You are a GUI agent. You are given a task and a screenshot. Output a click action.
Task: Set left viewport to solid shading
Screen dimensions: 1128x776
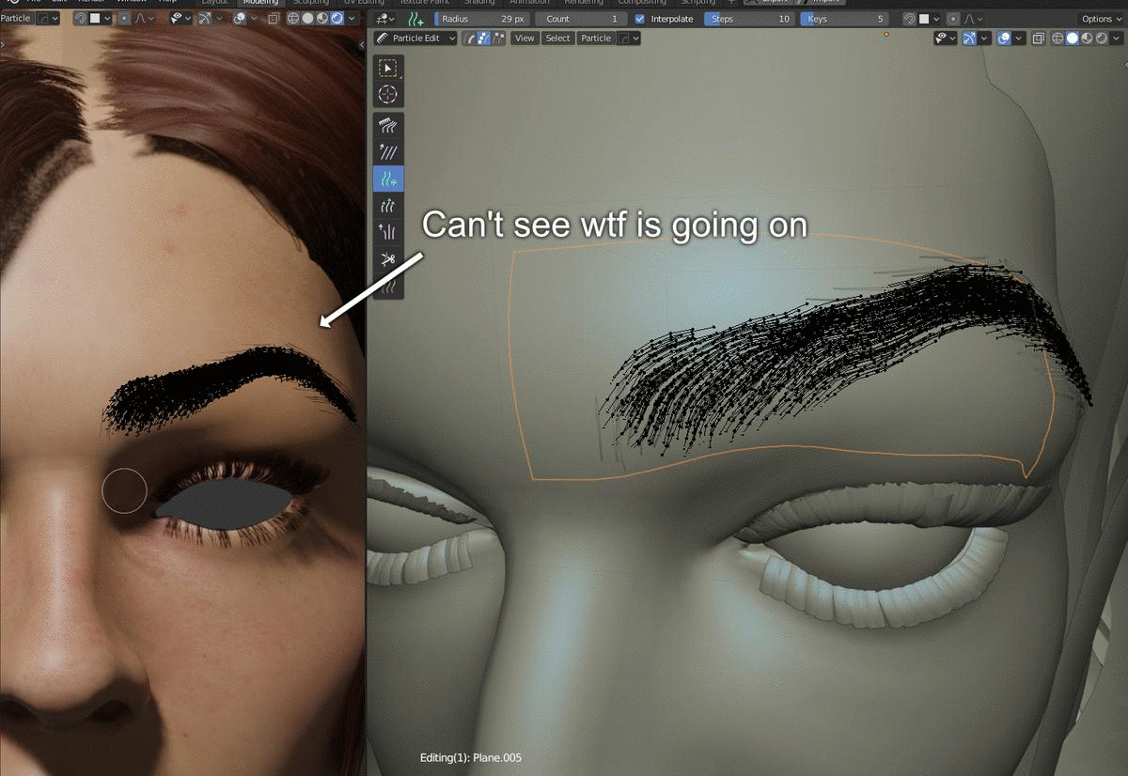pyautogui.click(x=308, y=18)
